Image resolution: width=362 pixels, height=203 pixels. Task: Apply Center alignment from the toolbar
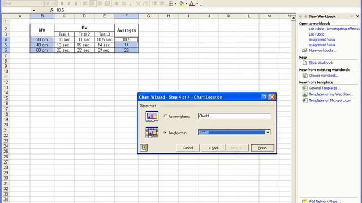(x=92, y=3)
